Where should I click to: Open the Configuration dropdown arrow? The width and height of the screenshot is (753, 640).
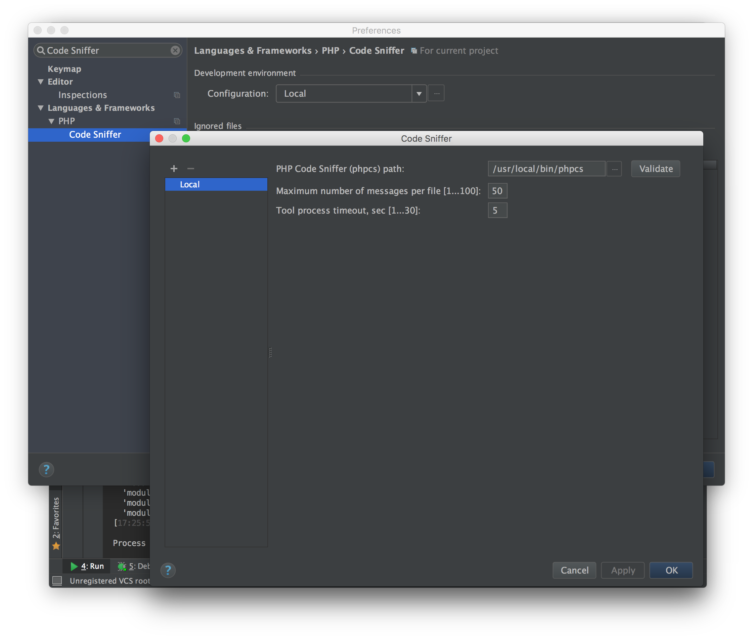[x=419, y=94]
